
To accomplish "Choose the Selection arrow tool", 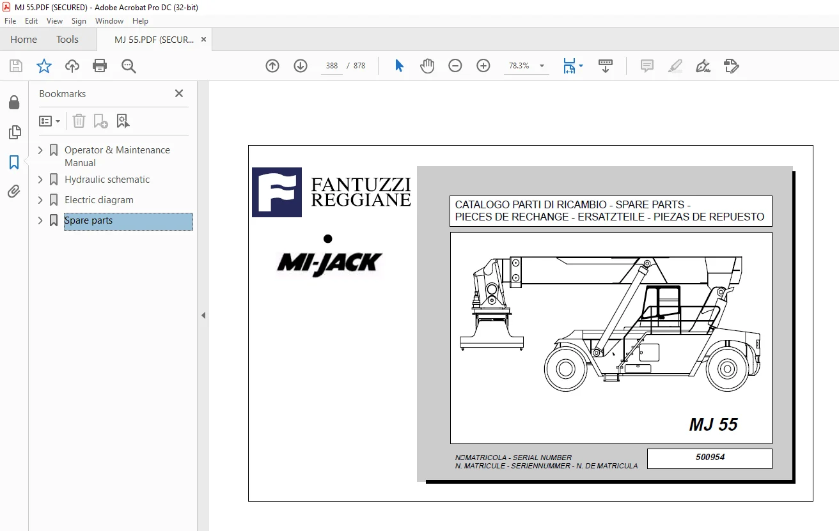I will (400, 66).
